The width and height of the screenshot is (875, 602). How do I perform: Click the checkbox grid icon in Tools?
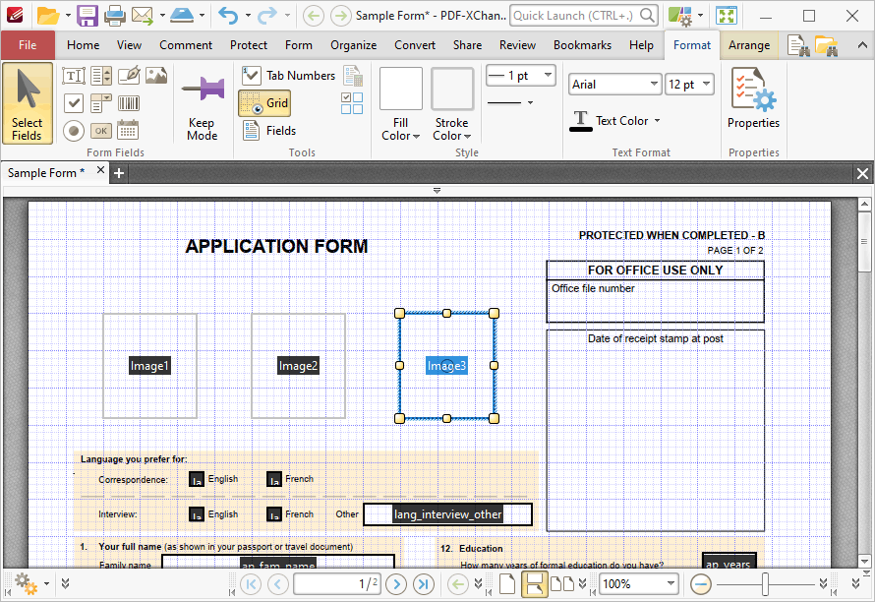352,103
